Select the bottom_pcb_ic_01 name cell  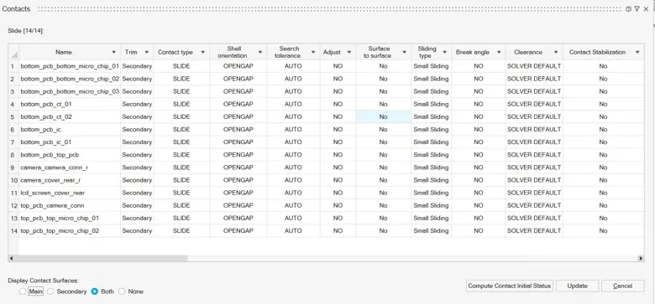tap(70, 142)
